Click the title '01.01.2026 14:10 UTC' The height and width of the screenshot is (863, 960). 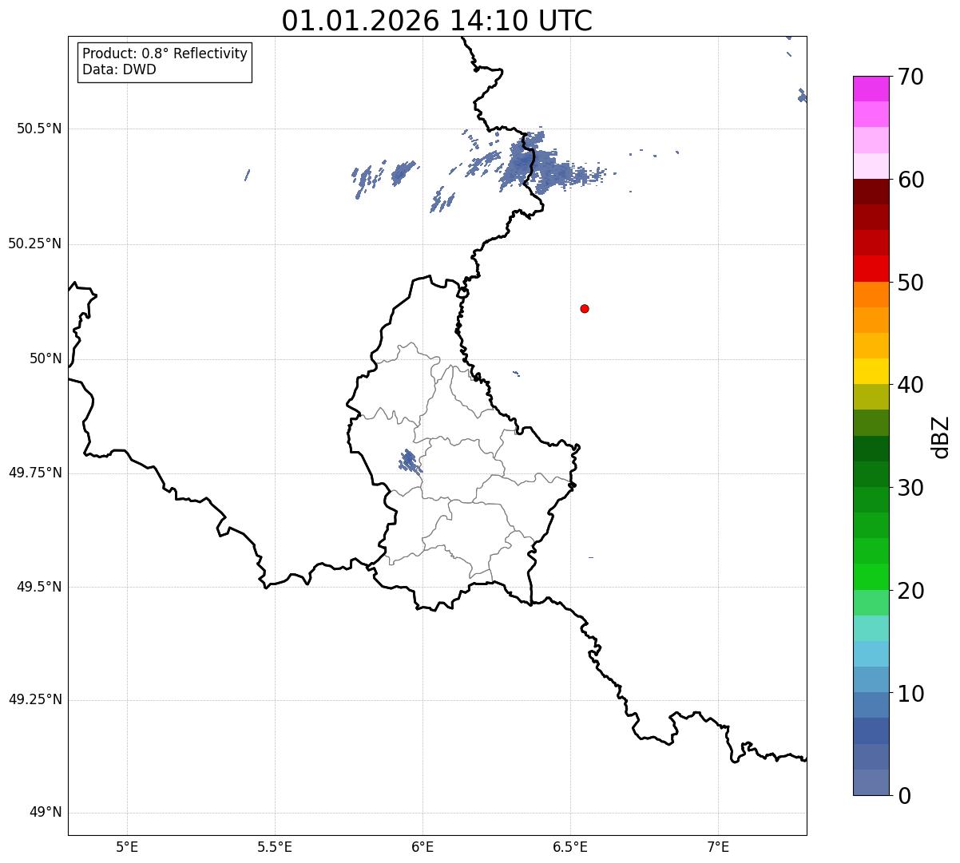click(x=437, y=20)
